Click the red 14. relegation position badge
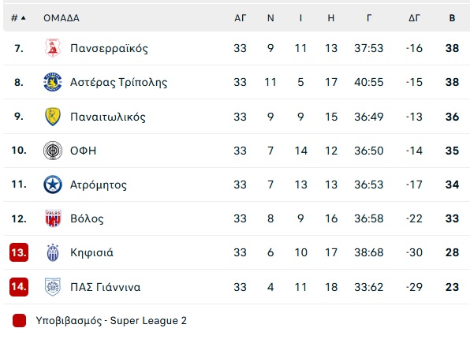This screenshot has width=470, height=343. 19,287
